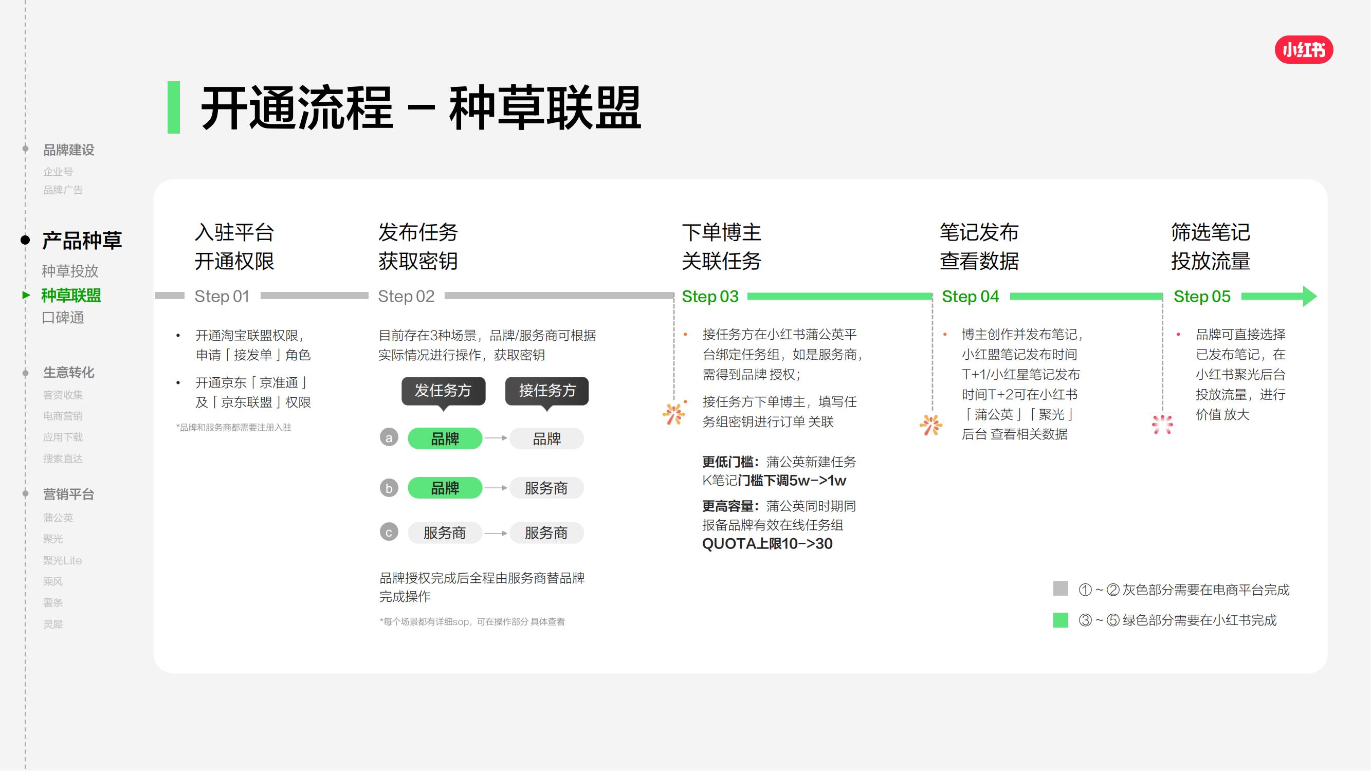Click the 发布任务 获取密钥 heading

coord(418,247)
